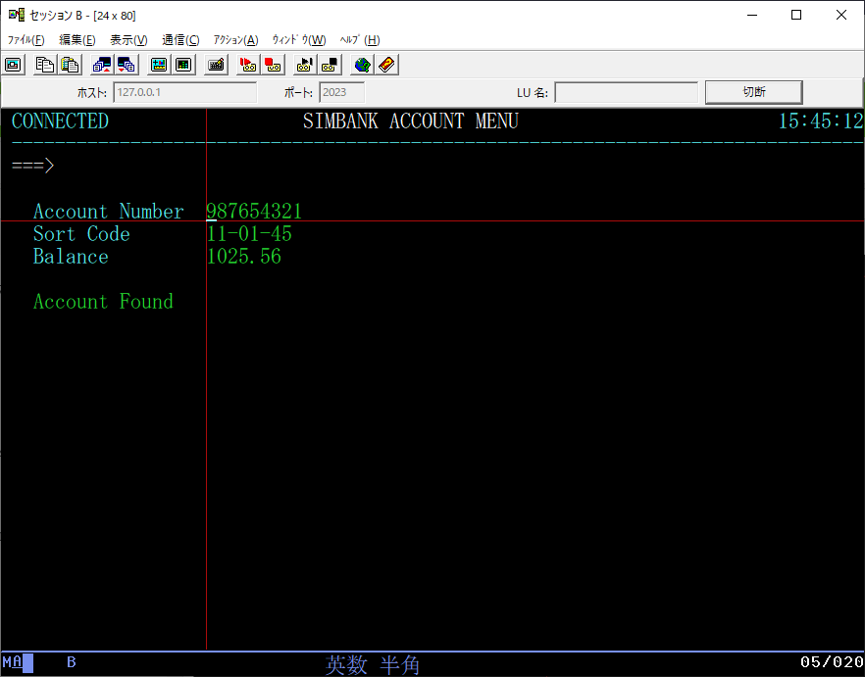Open the display settings toolbar icon

[159, 65]
